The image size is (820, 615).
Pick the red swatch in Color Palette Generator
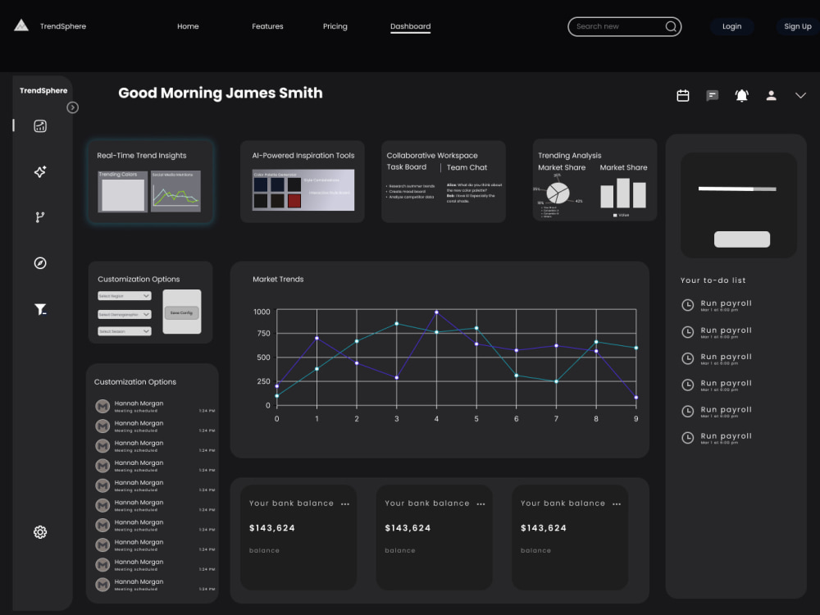[294, 201]
